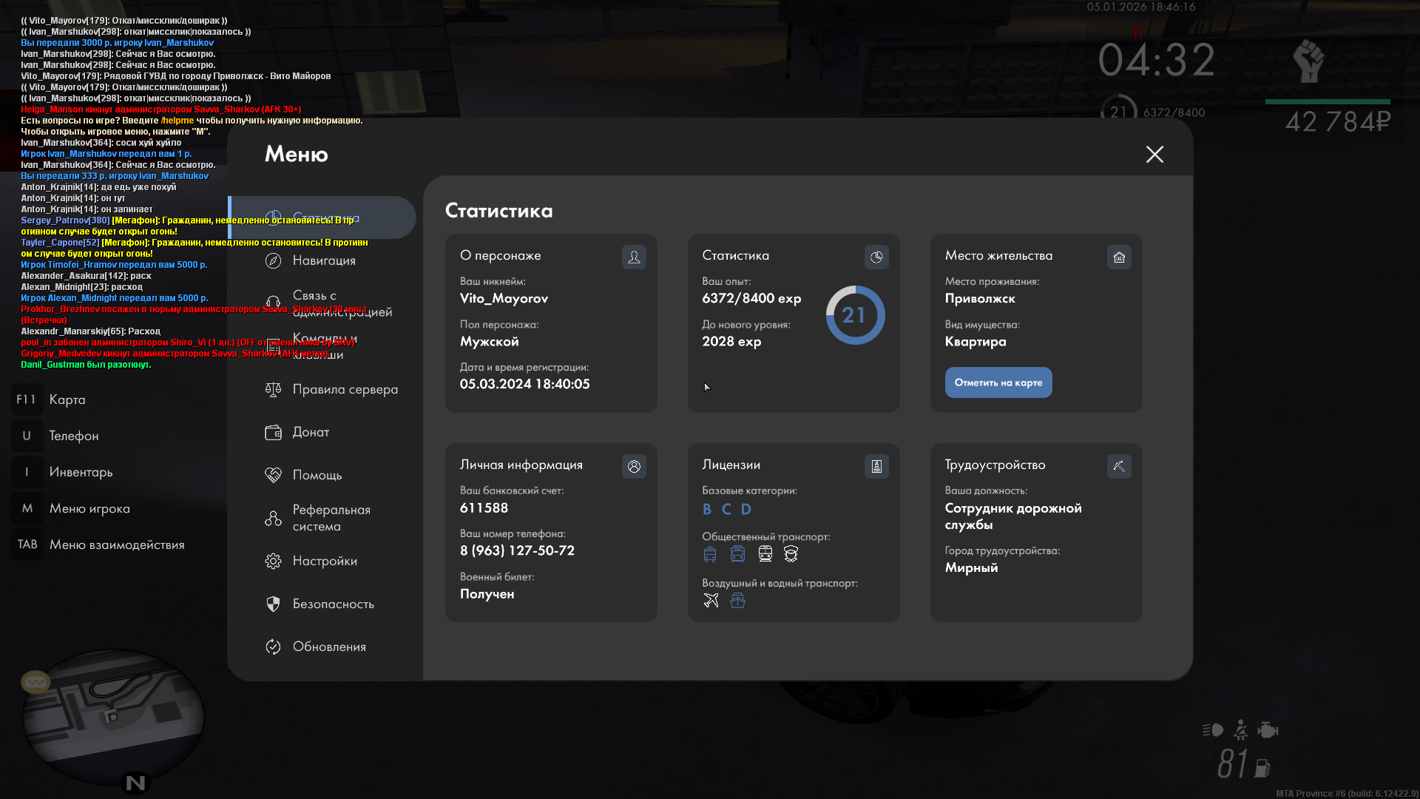Click the user circle icon in Личная информация
The image size is (1420, 799).
634,466
